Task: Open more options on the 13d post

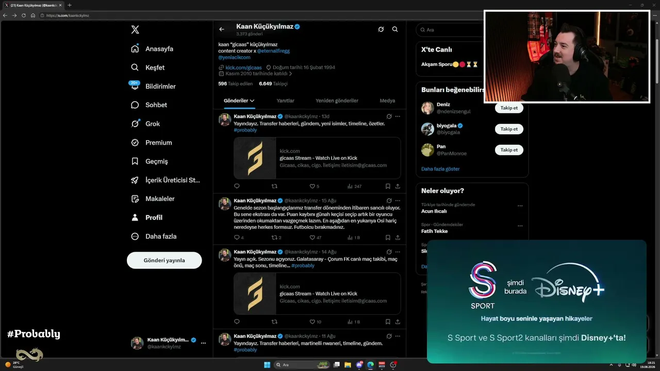Action: click(x=398, y=116)
